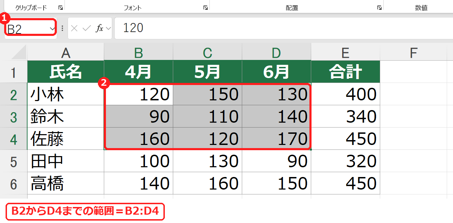This screenshot has height=223, width=453.
Task: Click 鈴木's 4月 value 90
Action: (139, 116)
